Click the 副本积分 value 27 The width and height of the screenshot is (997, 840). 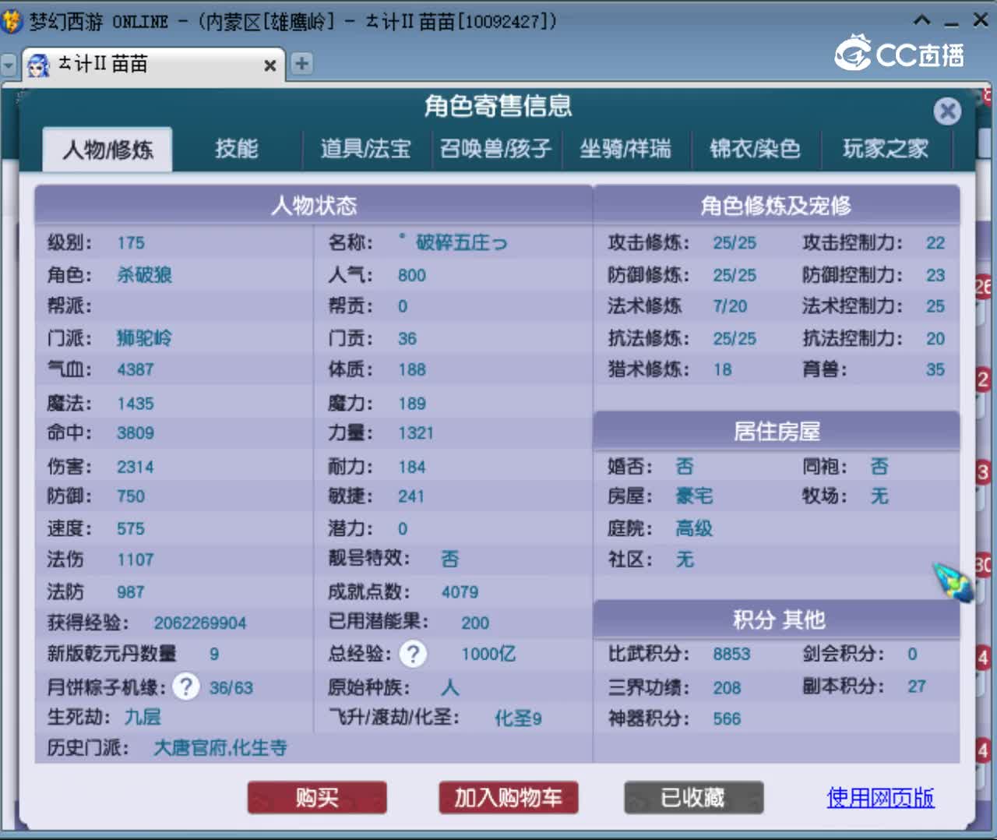917,686
